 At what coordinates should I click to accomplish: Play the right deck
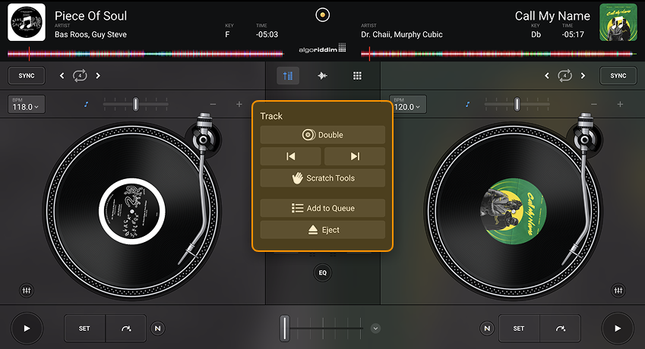(618, 329)
